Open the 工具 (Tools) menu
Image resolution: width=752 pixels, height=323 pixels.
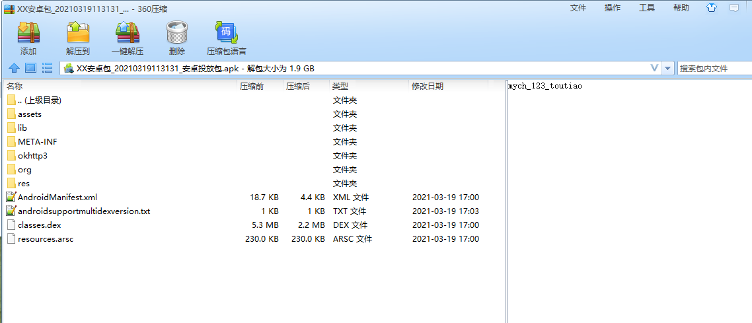click(x=647, y=8)
